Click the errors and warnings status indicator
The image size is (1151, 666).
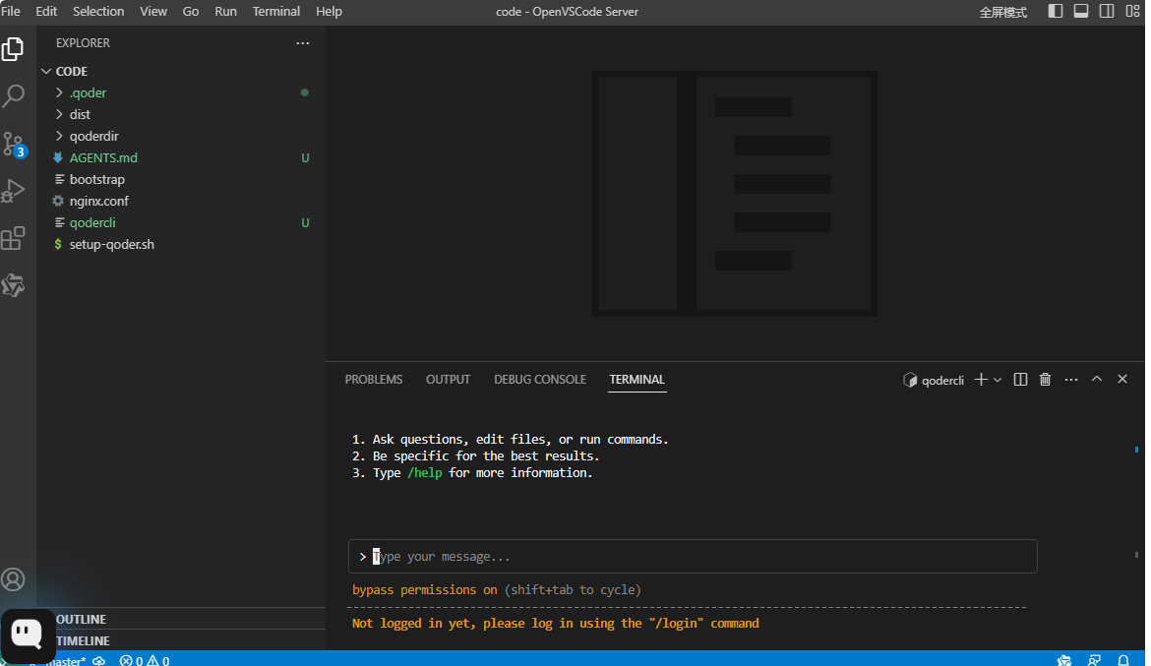145,660
